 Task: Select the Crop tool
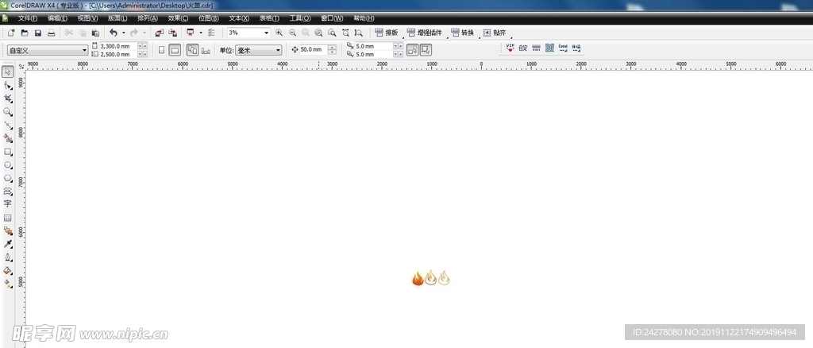pos(8,99)
